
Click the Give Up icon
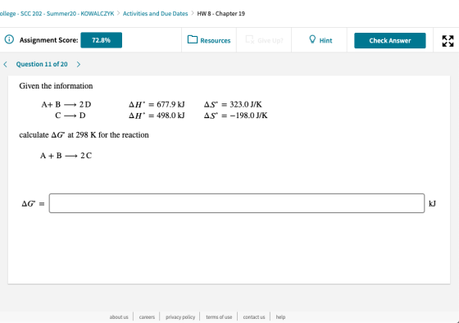point(250,39)
